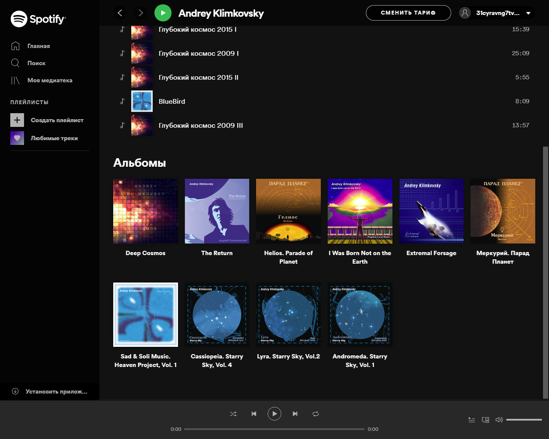549x439 pixels.
Task: Click the player bar play button
Action: tap(274, 414)
